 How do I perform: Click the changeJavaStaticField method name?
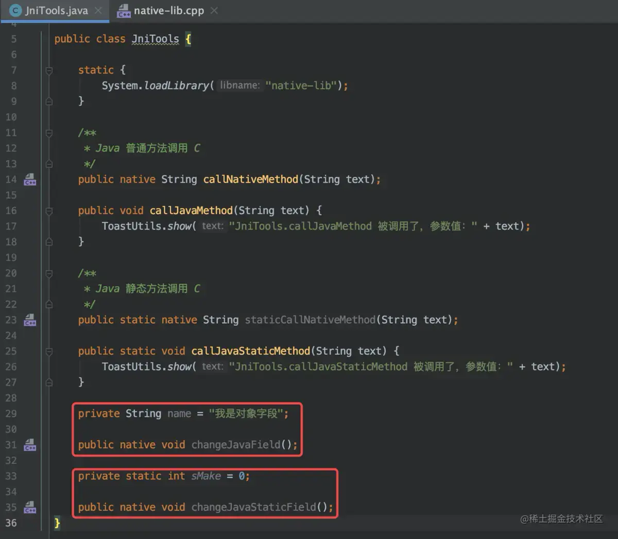254,507
